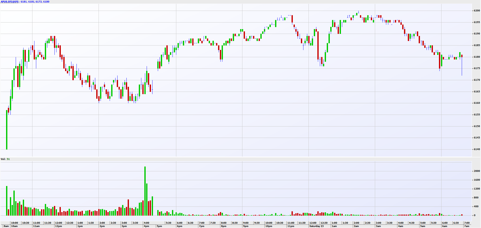Select the 6180 price level label
Viewport: 481px width, 228px height.
[x=477, y=57]
